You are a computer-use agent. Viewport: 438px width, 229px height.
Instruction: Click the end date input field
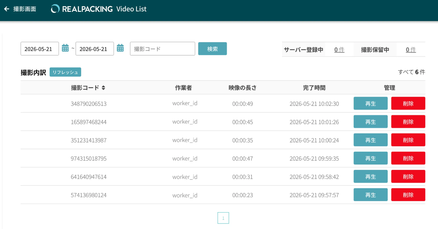pyautogui.click(x=95, y=49)
